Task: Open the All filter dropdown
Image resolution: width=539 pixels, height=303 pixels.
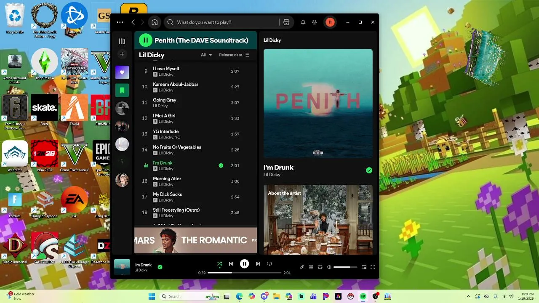Action: pos(206,55)
